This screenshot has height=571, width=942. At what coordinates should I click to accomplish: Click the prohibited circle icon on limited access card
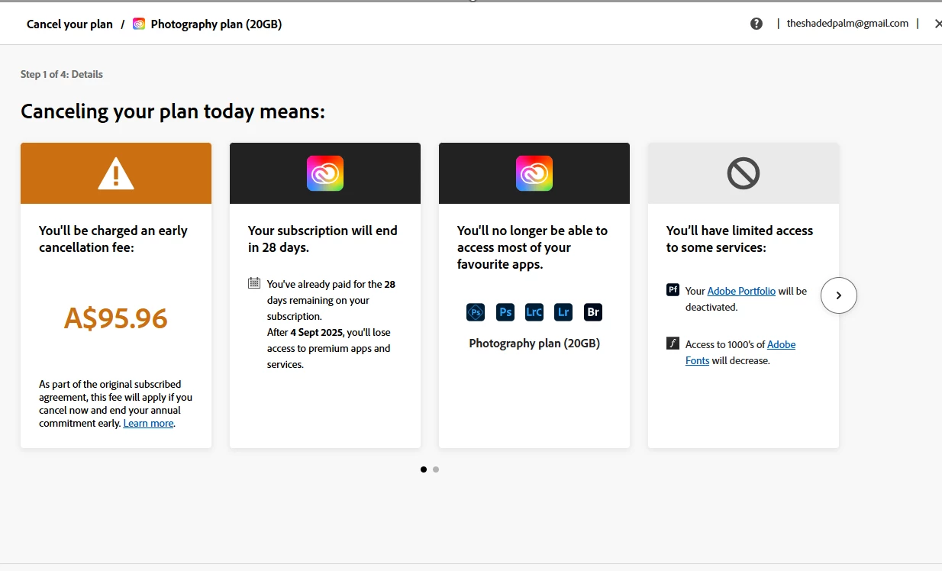[744, 173]
